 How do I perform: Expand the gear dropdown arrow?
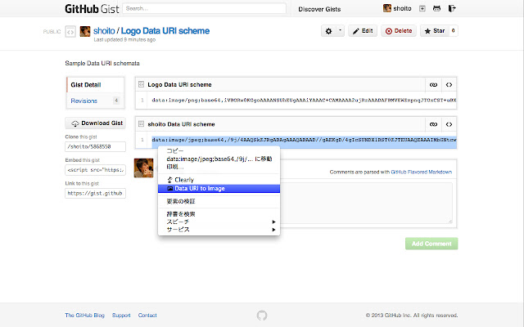point(341,31)
